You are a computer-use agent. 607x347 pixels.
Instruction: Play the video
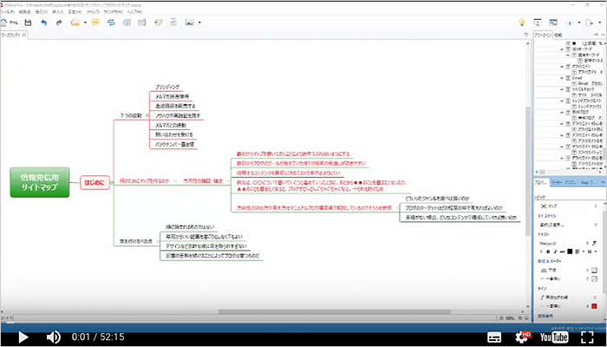23,337
